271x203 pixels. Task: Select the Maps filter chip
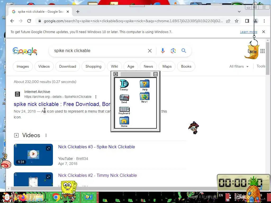click(167, 66)
